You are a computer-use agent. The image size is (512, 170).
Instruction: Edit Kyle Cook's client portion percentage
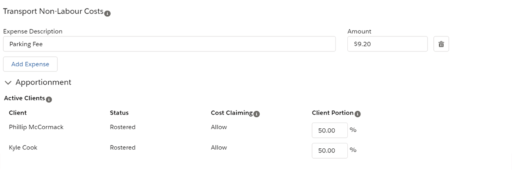pos(330,150)
